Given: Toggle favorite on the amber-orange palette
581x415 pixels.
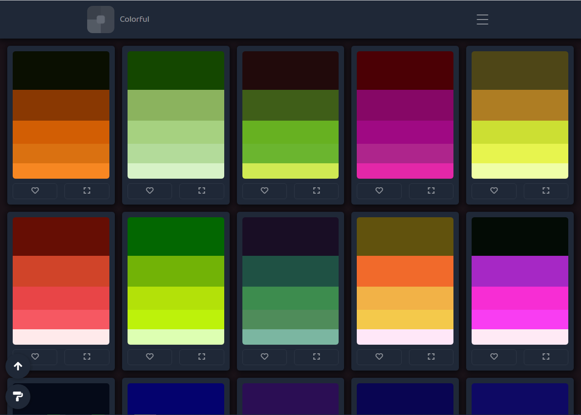Looking at the screenshot, I should 379,357.
